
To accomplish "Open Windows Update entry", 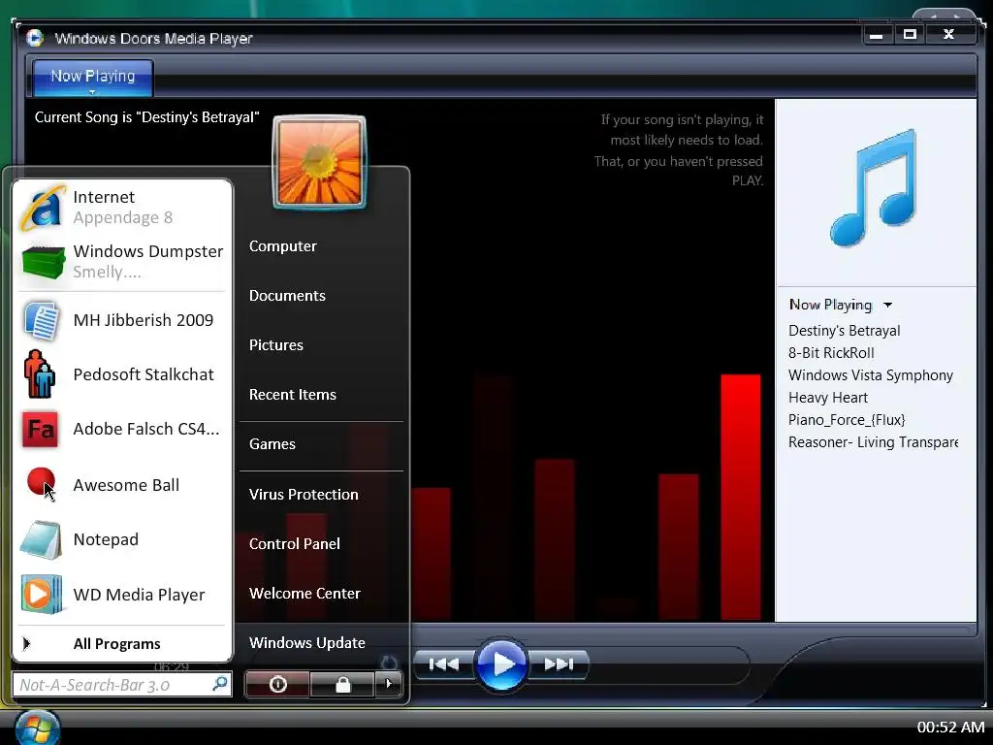I will [306, 642].
